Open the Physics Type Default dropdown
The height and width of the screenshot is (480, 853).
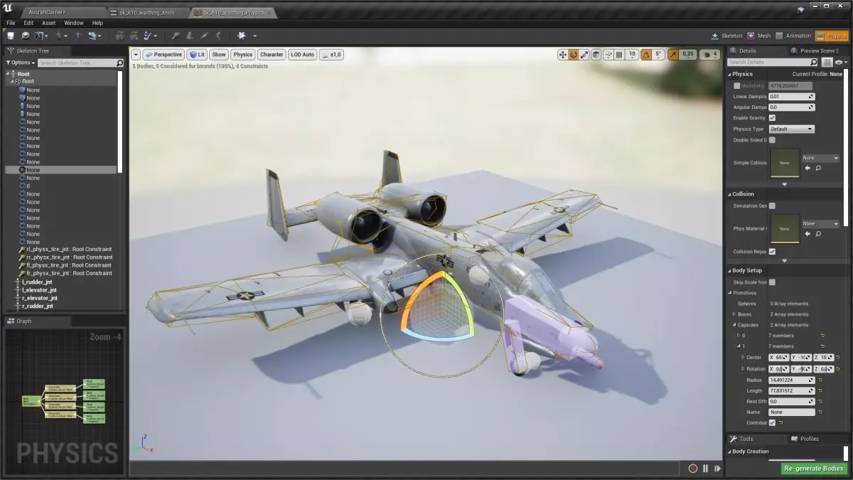tap(791, 129)
